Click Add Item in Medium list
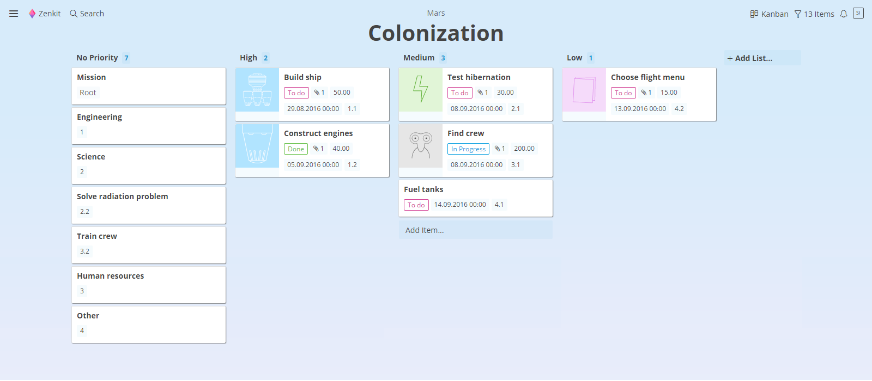The image size is (872, 381). coord(425,230)
